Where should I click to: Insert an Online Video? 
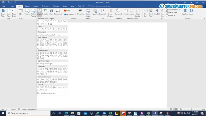point(88,13)
